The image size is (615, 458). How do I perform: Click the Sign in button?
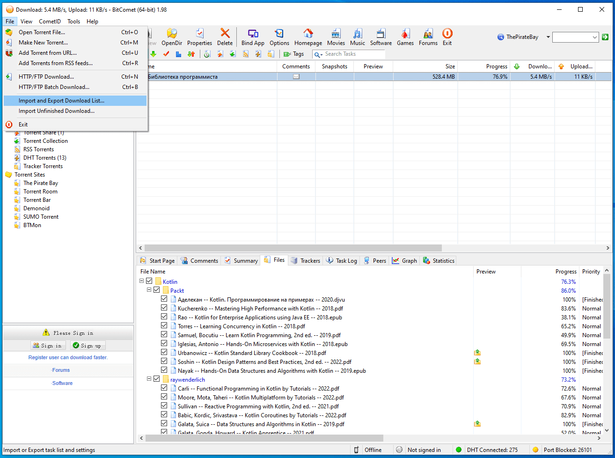49,346
